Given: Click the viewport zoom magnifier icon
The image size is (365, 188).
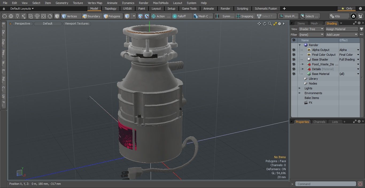Looking at the screenshot, I should tap(270, 24).
